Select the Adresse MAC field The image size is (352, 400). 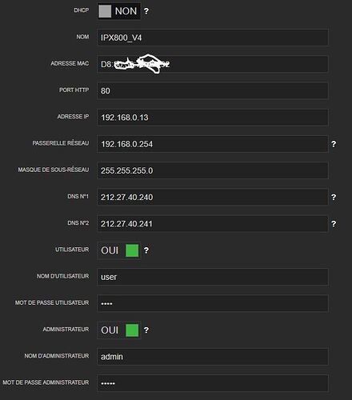pyautogui.click(x=213, y=64)
